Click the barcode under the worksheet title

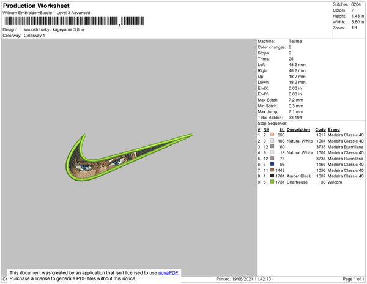click(x=74, y=21)
